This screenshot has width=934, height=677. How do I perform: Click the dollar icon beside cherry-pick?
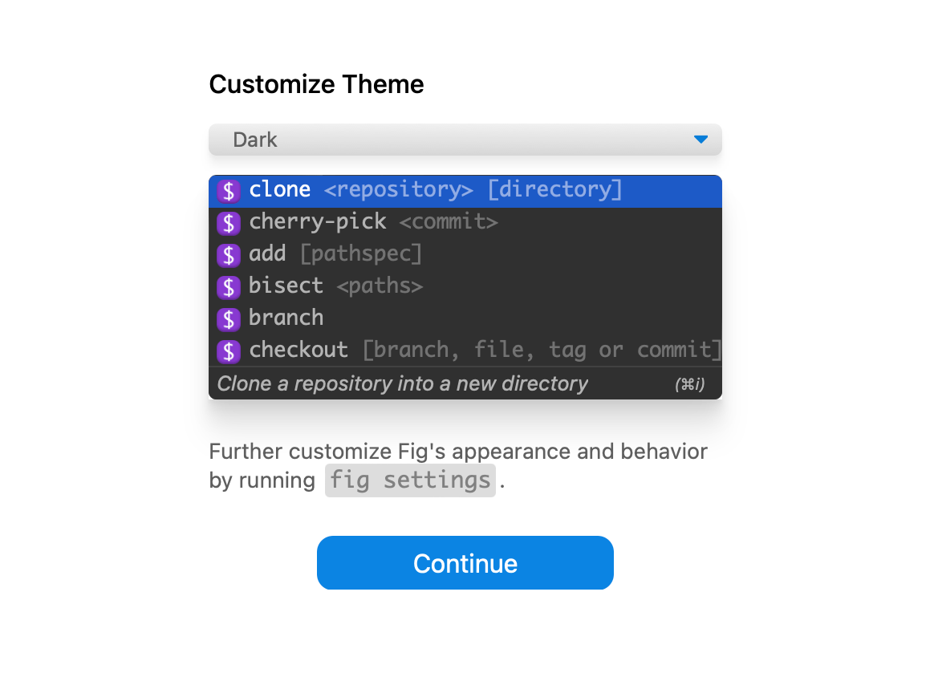(228, 223)
